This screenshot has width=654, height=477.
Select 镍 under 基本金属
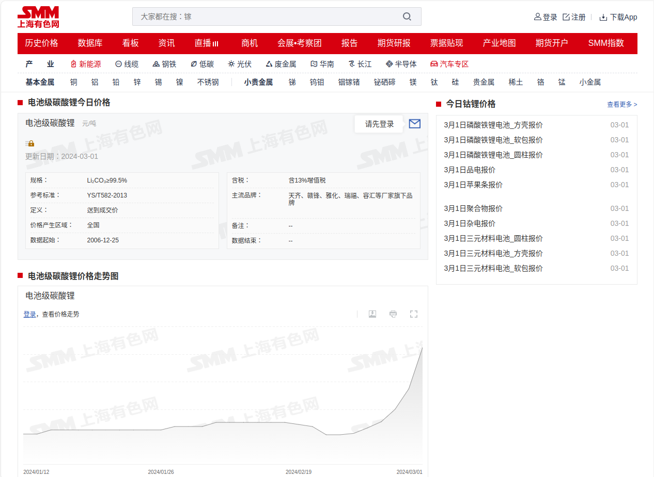click(180, 82)
